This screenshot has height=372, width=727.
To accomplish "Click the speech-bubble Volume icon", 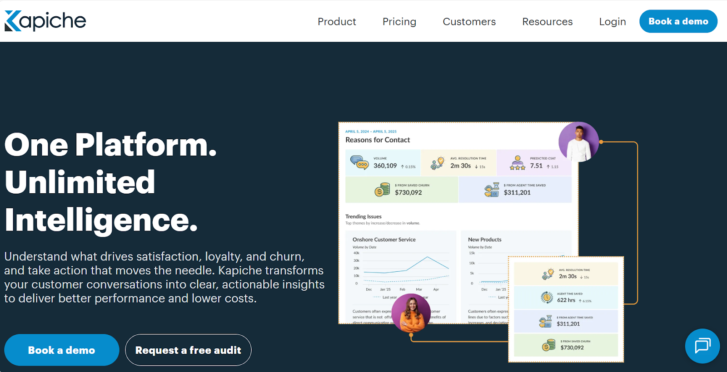I will (359, 162).
